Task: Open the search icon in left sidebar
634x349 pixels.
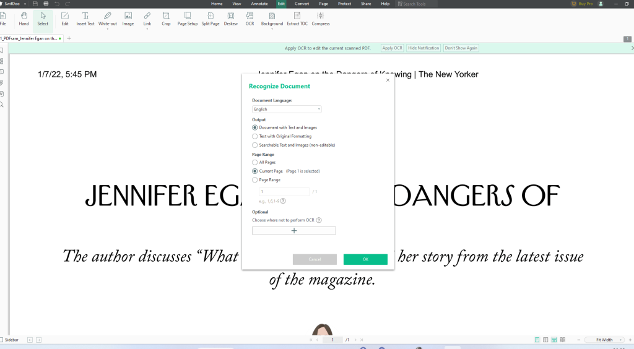Action: (2, 105)
